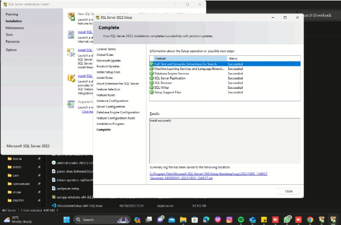The width and height of the screenshot is (341, 225).
Task: Click the Upgrade from previous version icon
Action: tap(72, 103)
